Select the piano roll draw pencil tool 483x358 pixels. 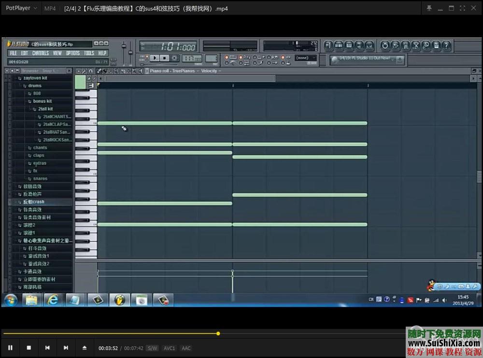[99, 71]
